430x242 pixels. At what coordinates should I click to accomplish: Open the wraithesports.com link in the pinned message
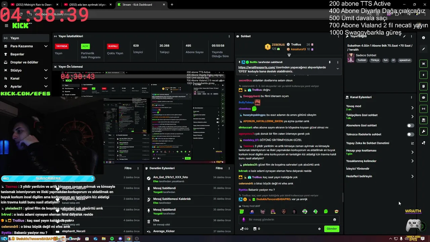pyautogui.click(x=257, y=67)
